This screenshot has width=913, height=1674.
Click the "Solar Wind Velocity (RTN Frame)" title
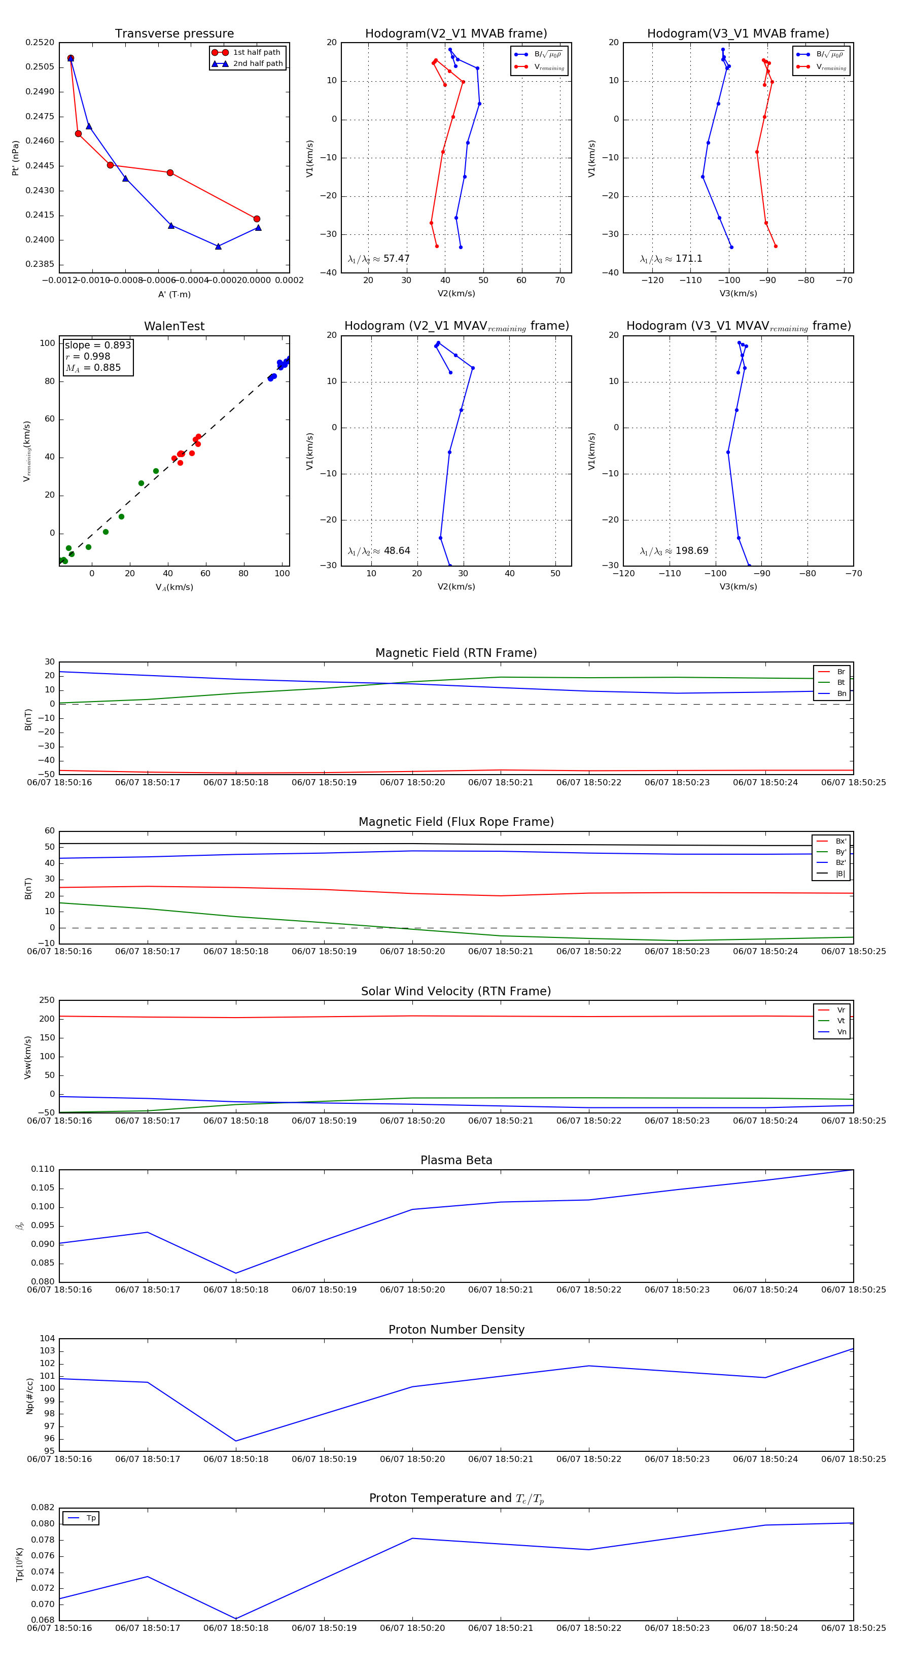point(456,991)
